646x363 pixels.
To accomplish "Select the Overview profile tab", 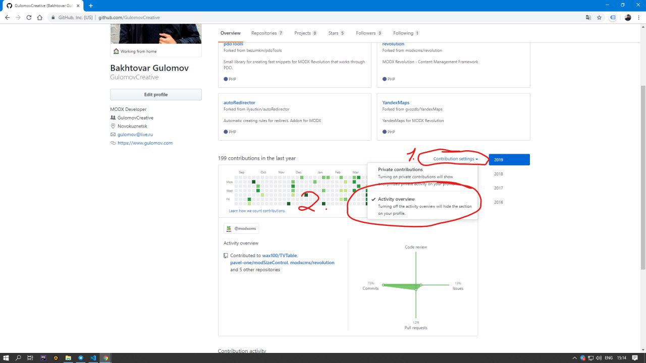I will point(231,33).
